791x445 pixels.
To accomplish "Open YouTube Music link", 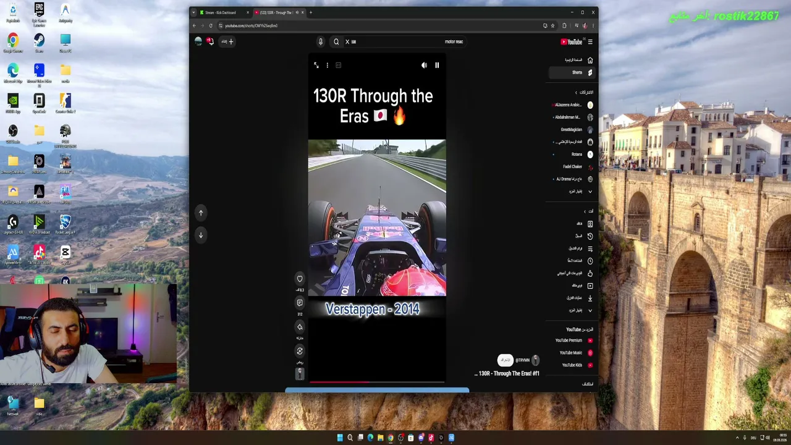I will tap(571, 353).
